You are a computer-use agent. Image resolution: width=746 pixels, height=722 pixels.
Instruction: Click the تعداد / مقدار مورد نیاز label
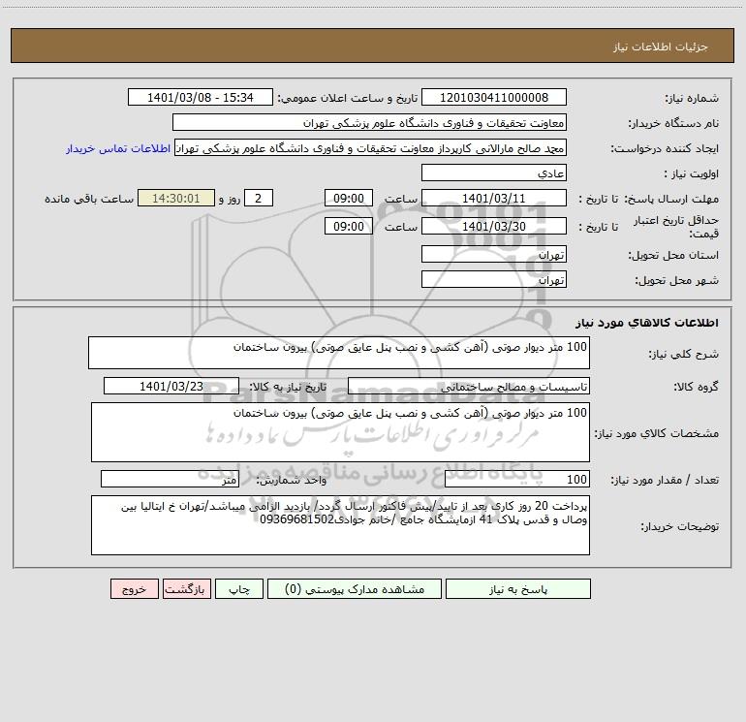click(665, 481)
